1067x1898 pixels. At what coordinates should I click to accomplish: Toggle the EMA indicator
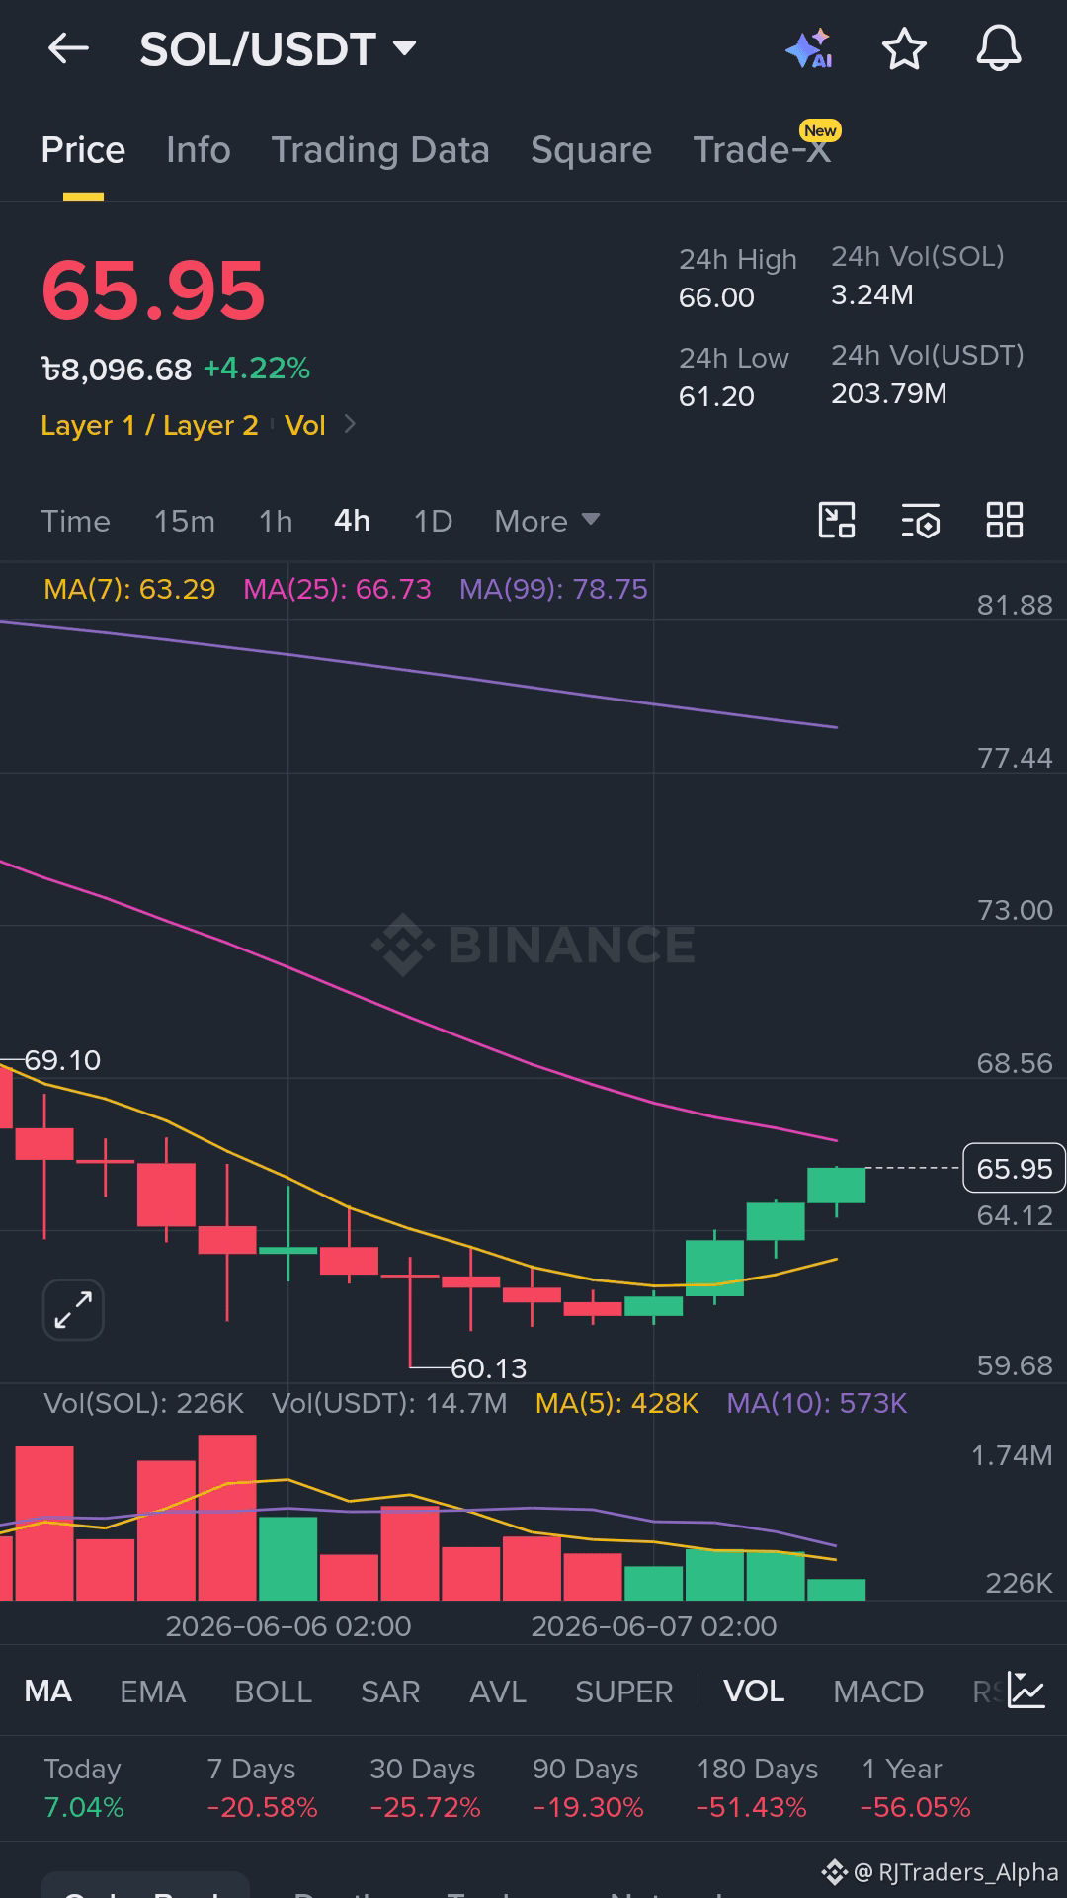[152, 1692]
